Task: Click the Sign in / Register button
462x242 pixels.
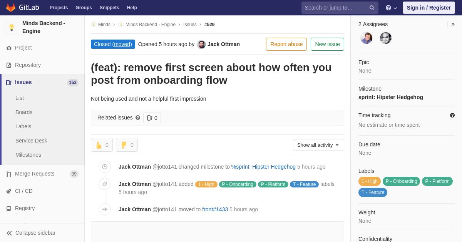Action: [x=429, y=8]
